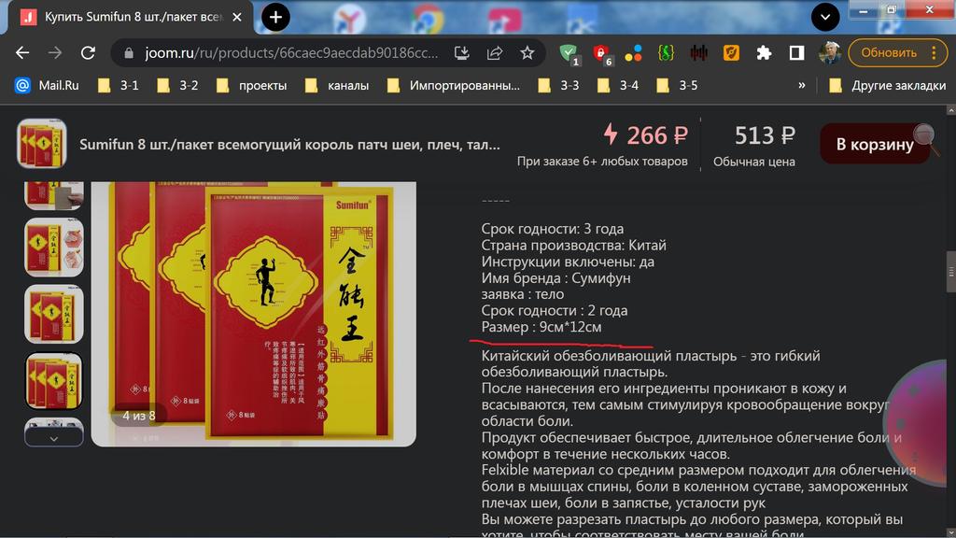Bookmark this page with the star icon
Viewport: 956px width, 538px height.
click(x=527, y=53)
